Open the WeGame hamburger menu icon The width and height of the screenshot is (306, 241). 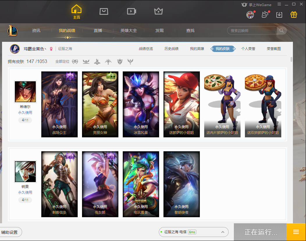click(x=279, y=4)
